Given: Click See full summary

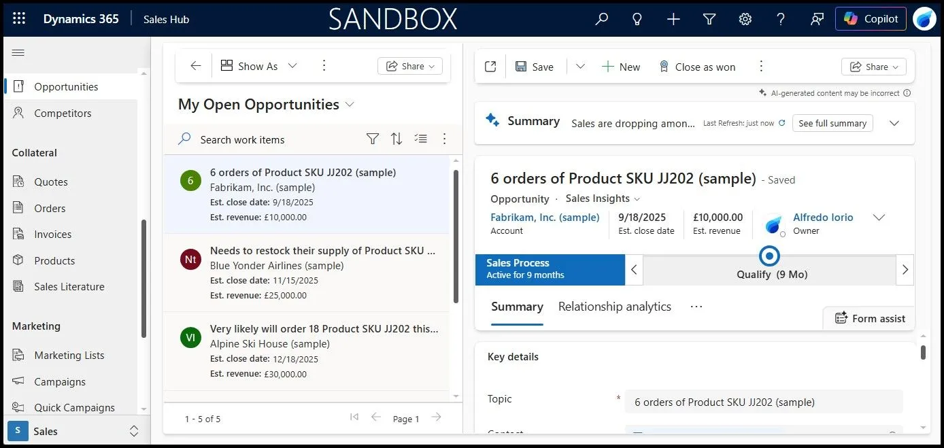Looking at the screenshot, I should pyautogui.click(x=832, y=123).
